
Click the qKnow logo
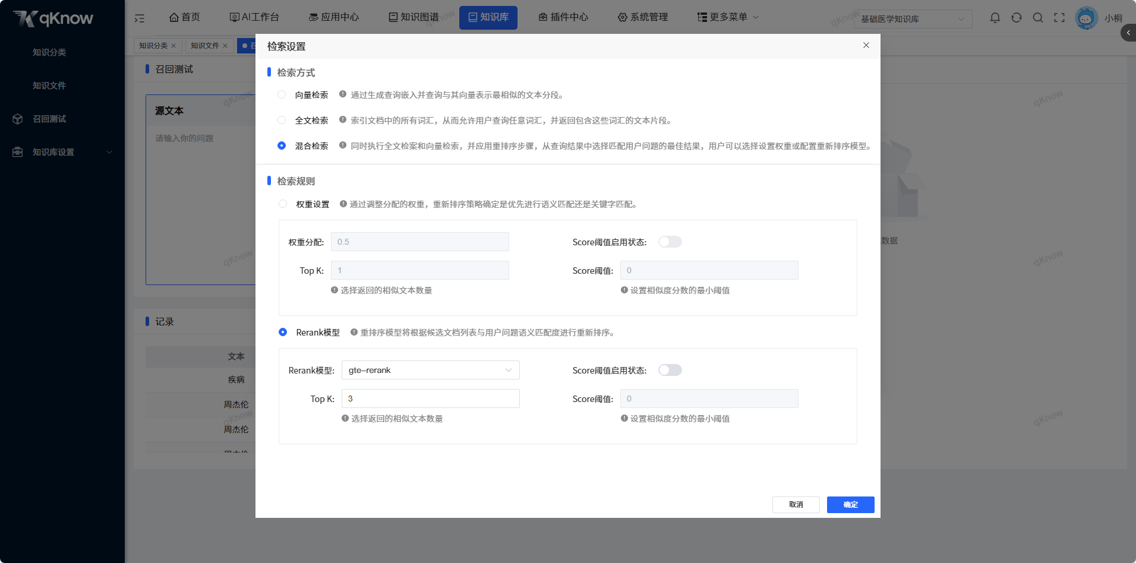click(53, 18)
